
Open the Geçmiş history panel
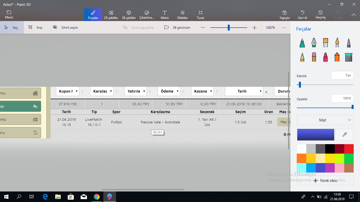point(320,15)
